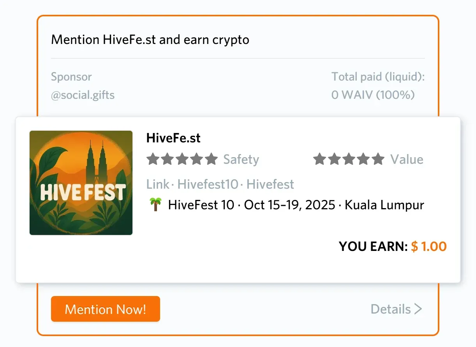
Task: Select the third Value rating star
Action: coord(349,159)
